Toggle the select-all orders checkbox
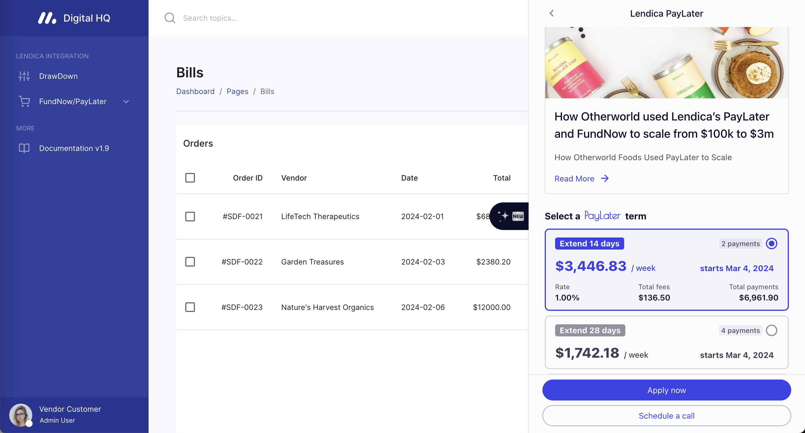The image size is (805, 433). (190, 178)
